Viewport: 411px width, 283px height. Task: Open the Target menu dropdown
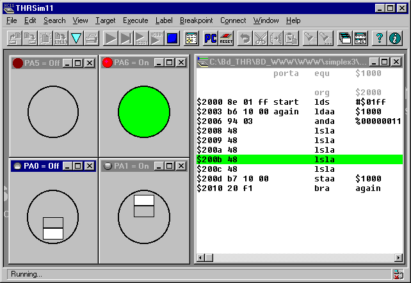pyautogui.click(x=105, y=20)
